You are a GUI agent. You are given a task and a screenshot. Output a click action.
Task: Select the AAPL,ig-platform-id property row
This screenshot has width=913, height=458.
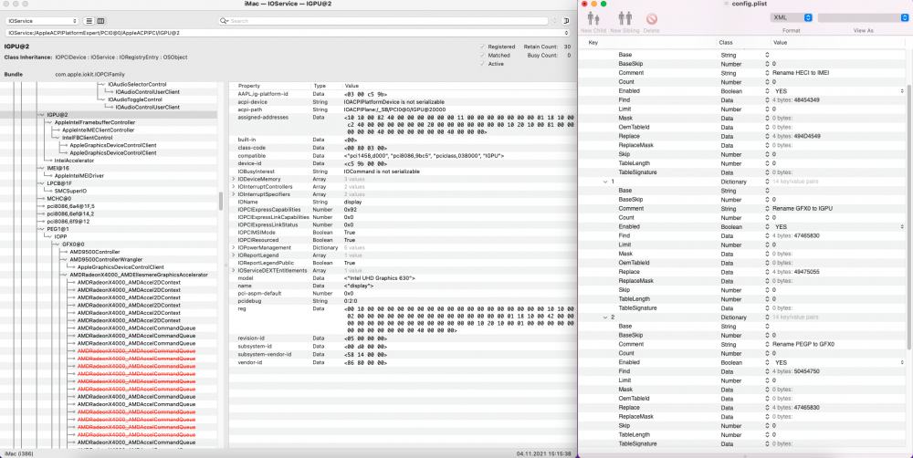pyautogui.click(x=402, y=94)
